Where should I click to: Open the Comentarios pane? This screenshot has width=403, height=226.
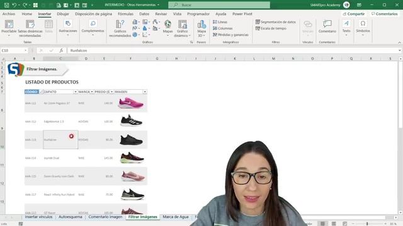pyautogui.click(x=385, y=14)
